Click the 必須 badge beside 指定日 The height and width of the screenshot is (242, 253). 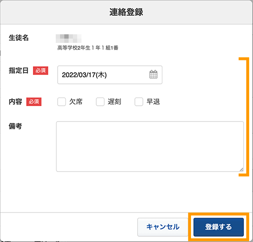click(40, 71)
